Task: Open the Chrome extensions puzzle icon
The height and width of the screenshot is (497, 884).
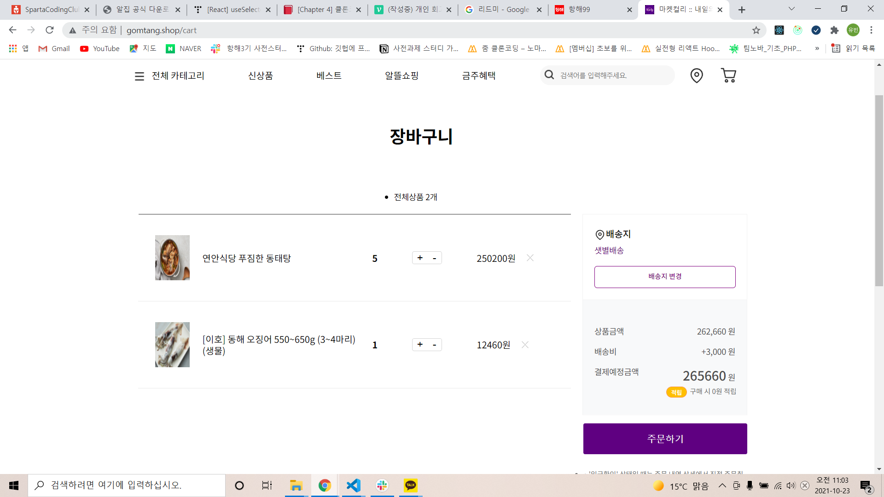Action: point(834,30)
